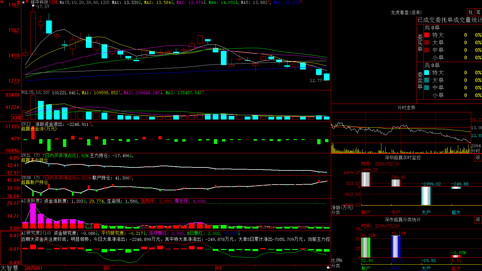Viewport: 482px width, 271px height.
Task: Click the 龙虎看盘(逐单) panel title
Action: pyautogui.click(x=406, y=12)
